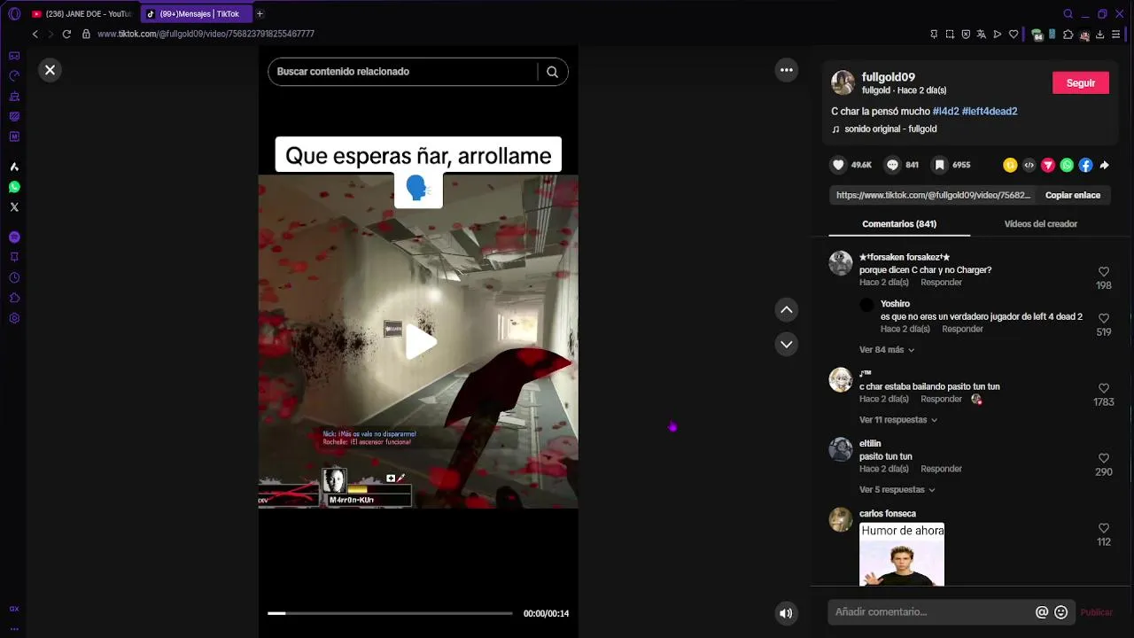Like Yoshiro's reply comment
1134x638 pixels.
pyautogui.click(x=1104, y=318)
